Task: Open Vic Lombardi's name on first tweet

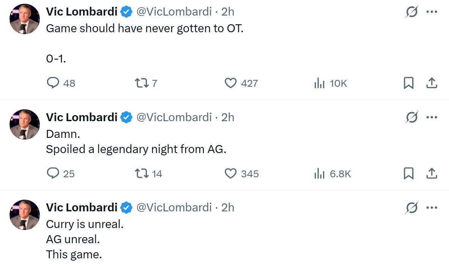Action: 82,12
